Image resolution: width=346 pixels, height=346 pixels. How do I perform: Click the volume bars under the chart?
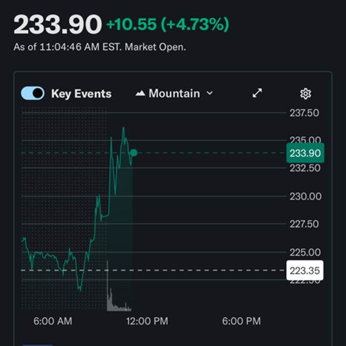(x=117, y=300)
